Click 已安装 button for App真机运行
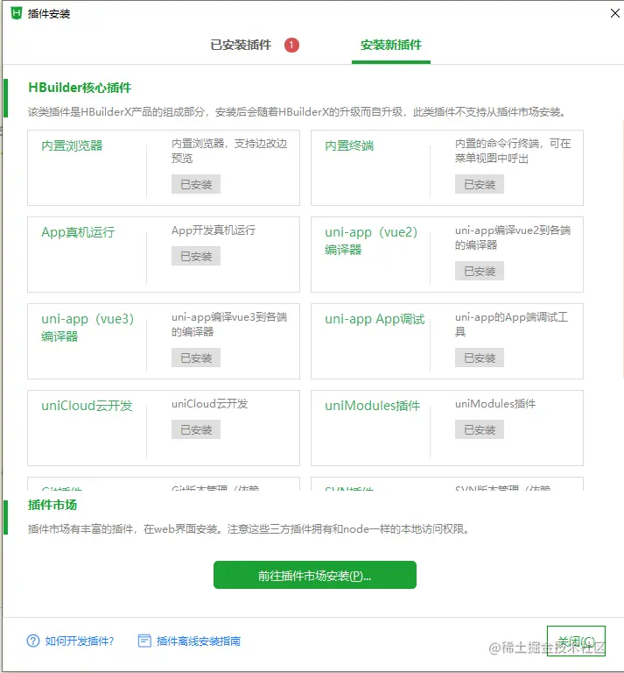Viewport: 624px width, 673px height. (196, 256)
